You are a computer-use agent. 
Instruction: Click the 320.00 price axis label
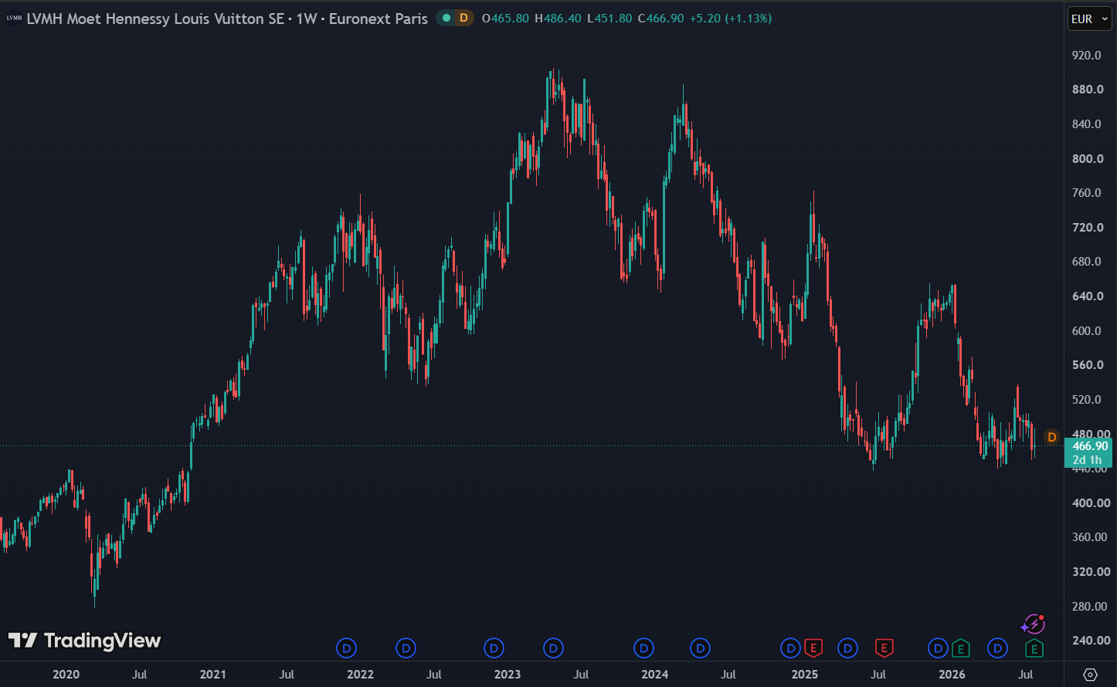(x=1091, y=572)
